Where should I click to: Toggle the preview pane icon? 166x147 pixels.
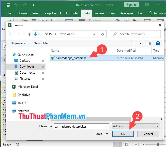click(x=149, y=43)
